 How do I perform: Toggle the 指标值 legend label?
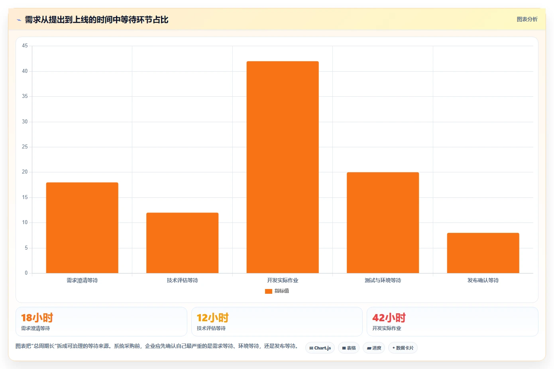tap(282, 291)
